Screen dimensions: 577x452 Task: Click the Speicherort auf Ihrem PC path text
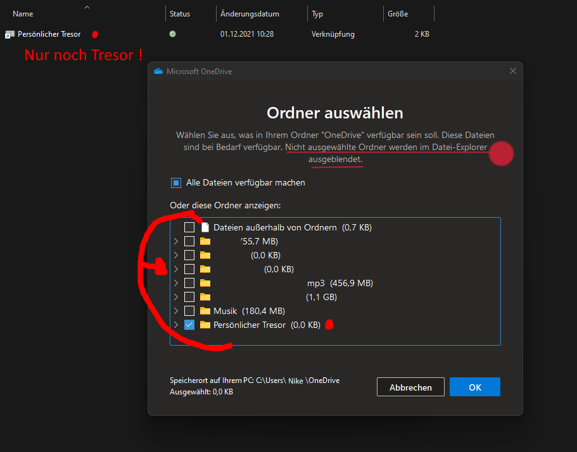pyautogui.click(x=255, y=380)
